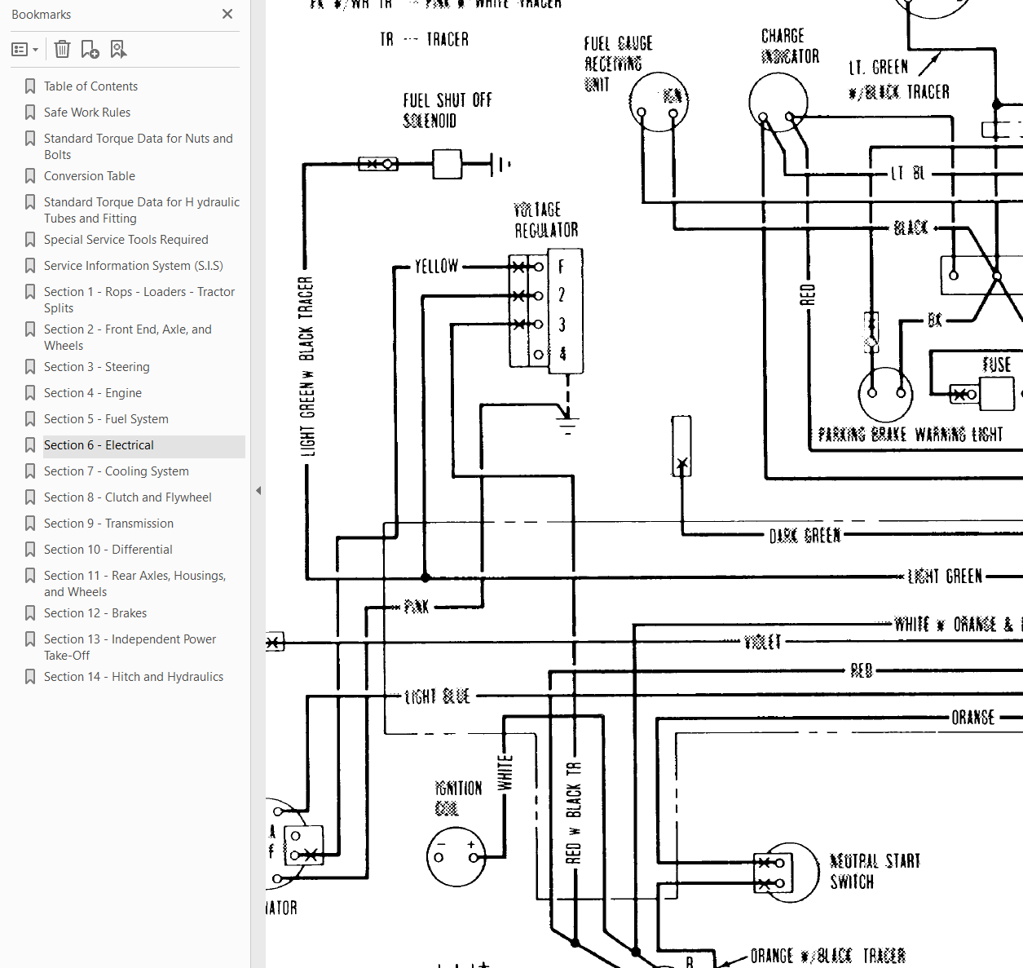Click the bookmark icon beside Section 10 - Differential
This screenshot has height=968, width=1023.
click(30, 550)
